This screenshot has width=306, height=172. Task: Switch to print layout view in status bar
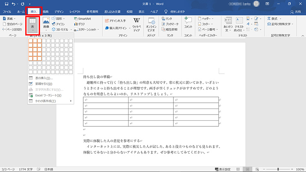[x=247, y=169]
